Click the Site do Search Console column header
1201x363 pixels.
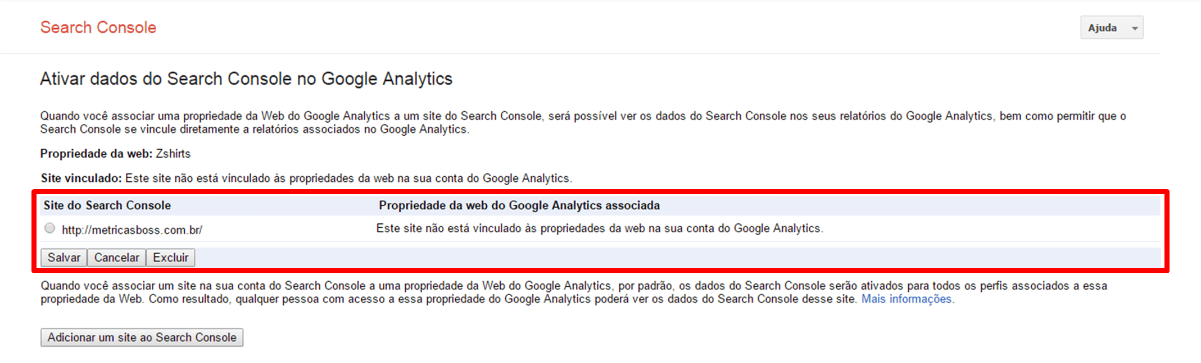[107, 205]
